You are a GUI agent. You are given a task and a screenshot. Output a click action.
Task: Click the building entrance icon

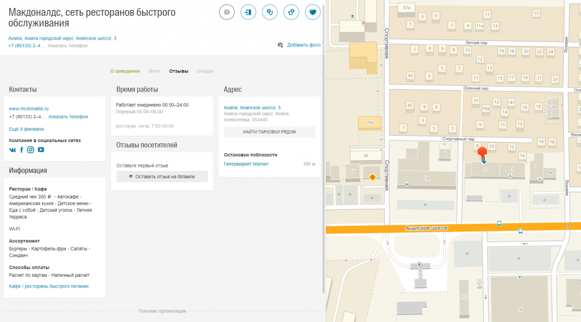[249, 12]
